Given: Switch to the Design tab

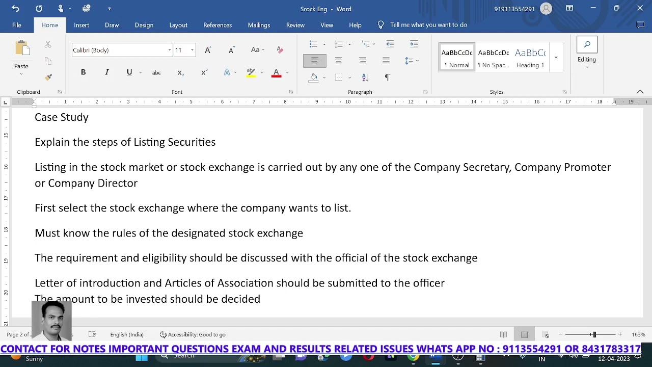Looking at the screenshot, I should [x=144, y=25].
